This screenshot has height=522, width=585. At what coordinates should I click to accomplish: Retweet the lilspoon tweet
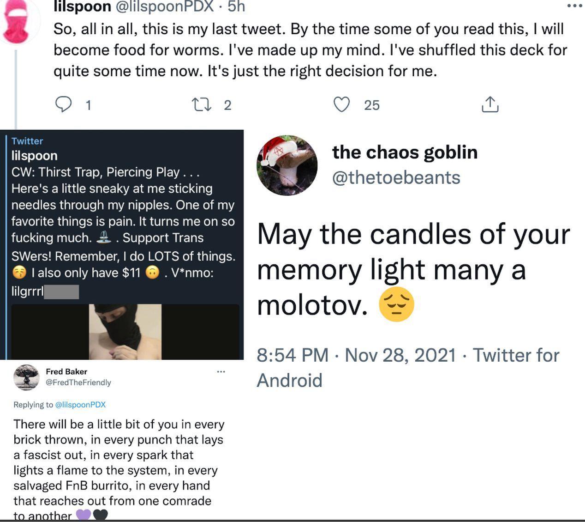[202, 104]
